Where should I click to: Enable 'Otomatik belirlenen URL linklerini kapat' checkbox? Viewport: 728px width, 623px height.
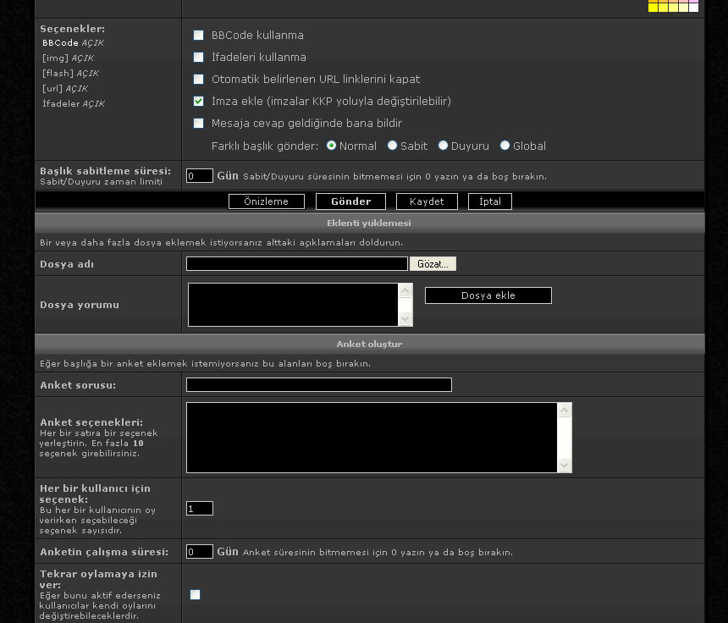click(198, 79)
